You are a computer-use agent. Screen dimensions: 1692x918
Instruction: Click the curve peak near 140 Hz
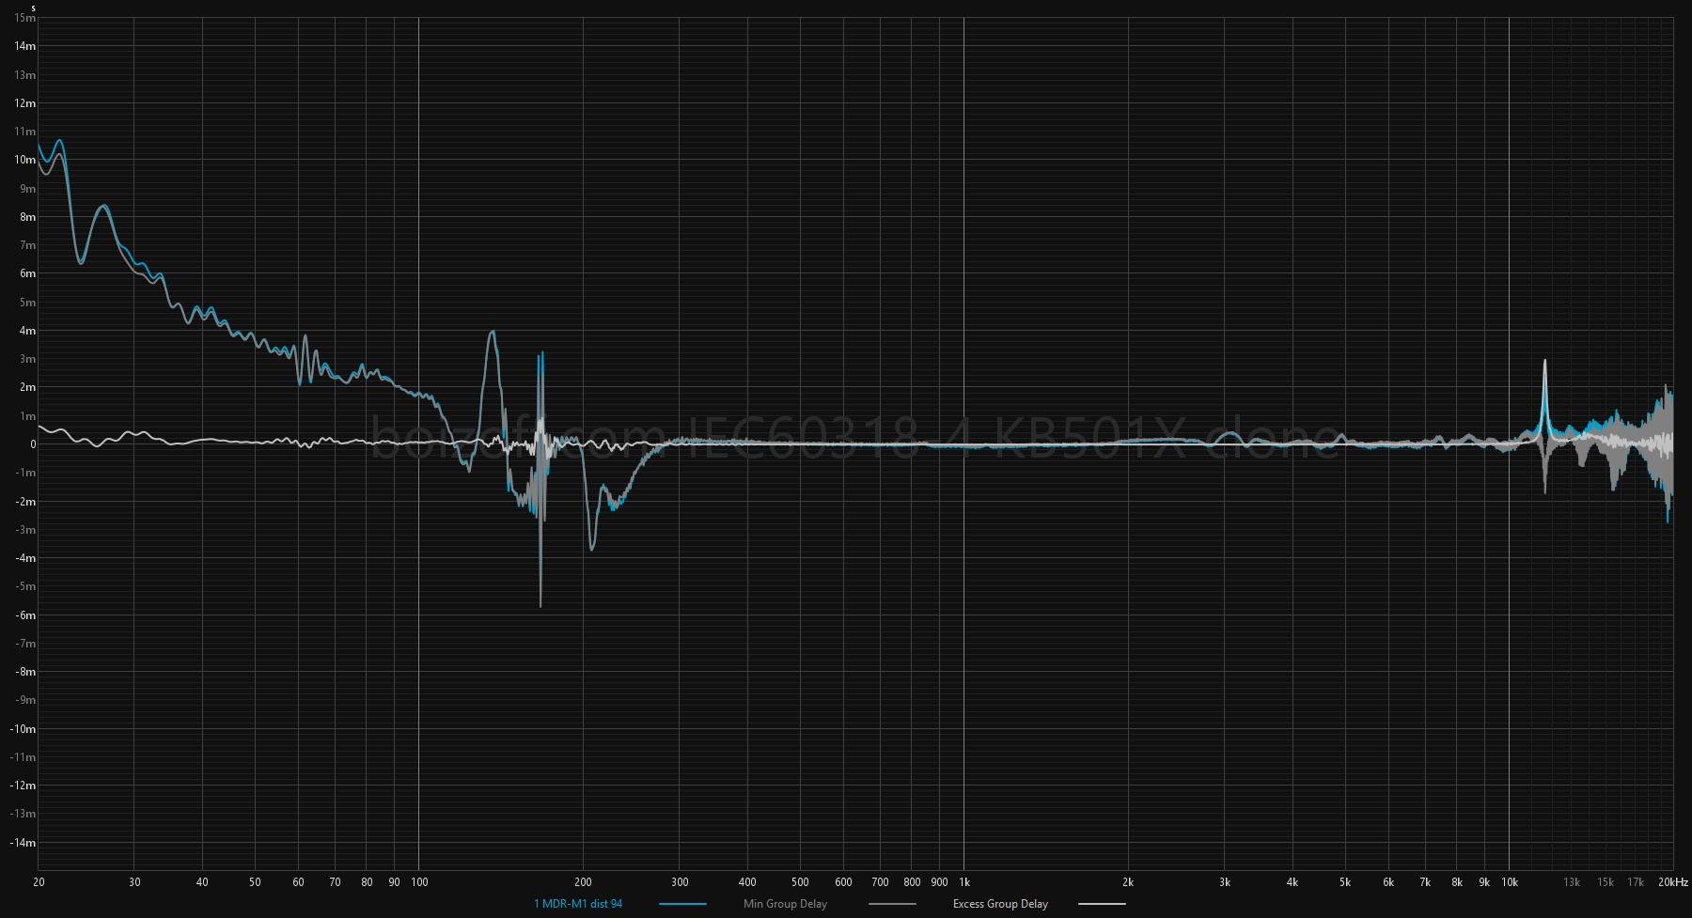(x=492, y=333)
